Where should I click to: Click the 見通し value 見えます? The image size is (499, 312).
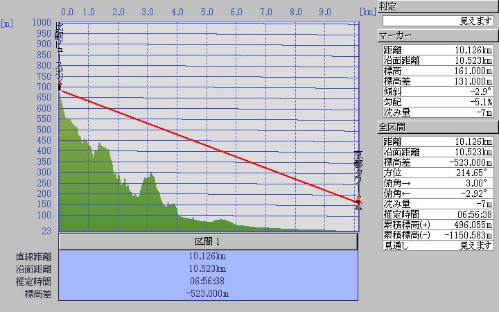tap(476, 245)
